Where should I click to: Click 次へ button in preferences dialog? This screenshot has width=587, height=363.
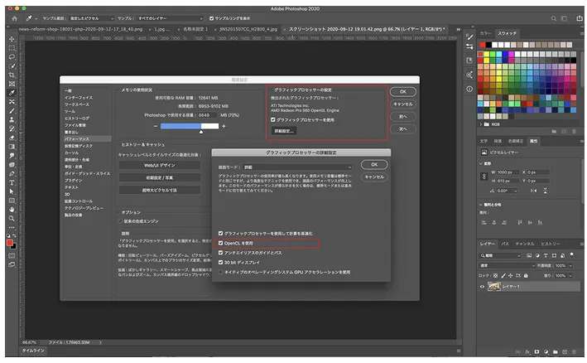tap(403, 128)
